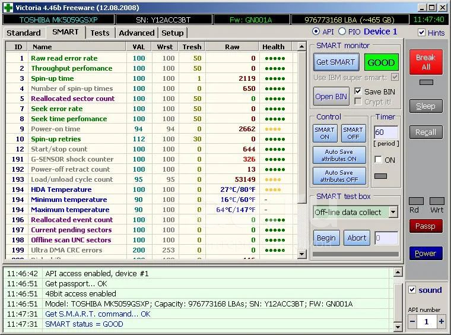Click the Recall button
Screen dimensions: 451x335
click(x=425, y=132)
